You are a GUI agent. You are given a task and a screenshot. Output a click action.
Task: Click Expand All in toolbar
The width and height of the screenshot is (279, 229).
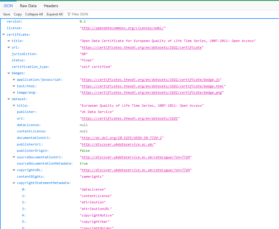click(x=55, y=14)
